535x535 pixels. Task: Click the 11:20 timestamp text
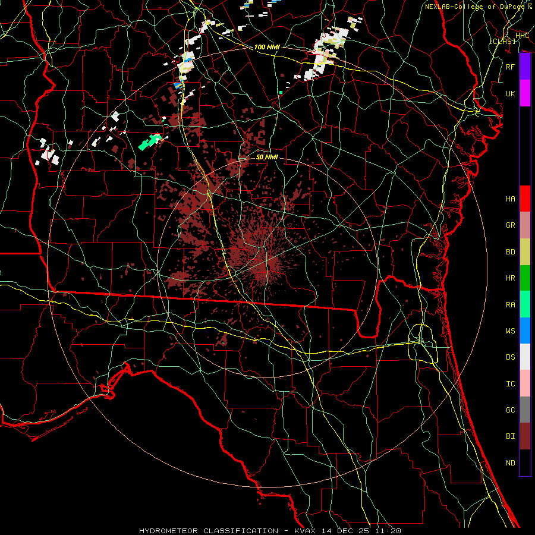[x=388, y=531]
